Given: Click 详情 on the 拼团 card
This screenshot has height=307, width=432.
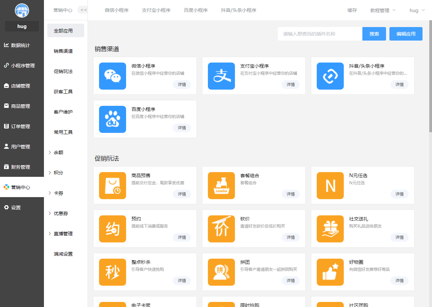Looking at the screenshot, I should click(x=291, y=281).
